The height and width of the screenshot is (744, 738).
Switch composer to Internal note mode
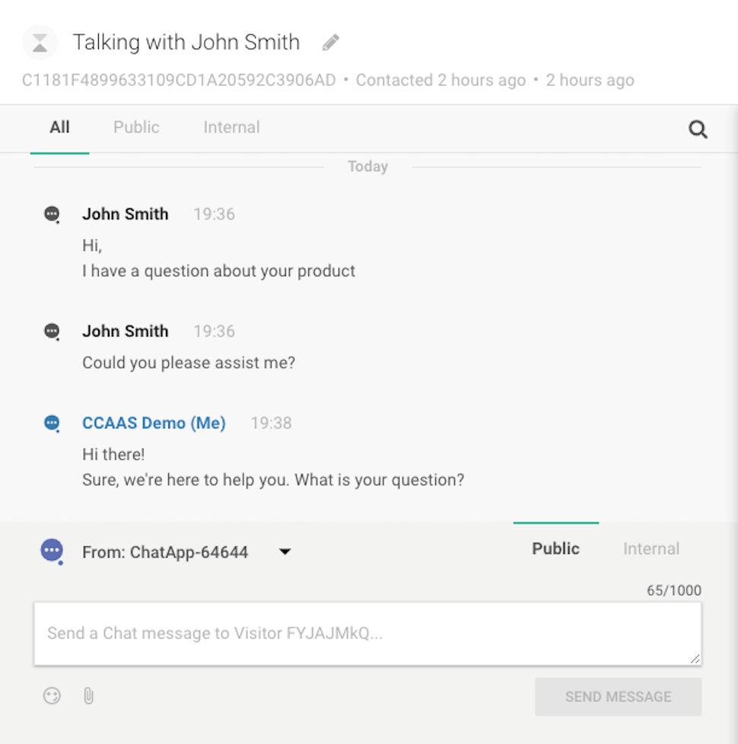tap(651, 548)
